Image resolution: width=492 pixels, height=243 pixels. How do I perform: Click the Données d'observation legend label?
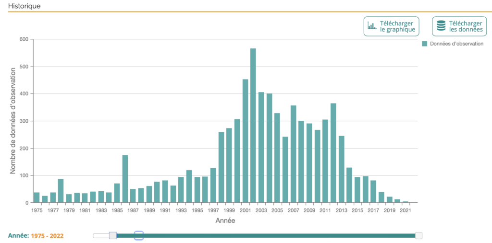point(457,44)
